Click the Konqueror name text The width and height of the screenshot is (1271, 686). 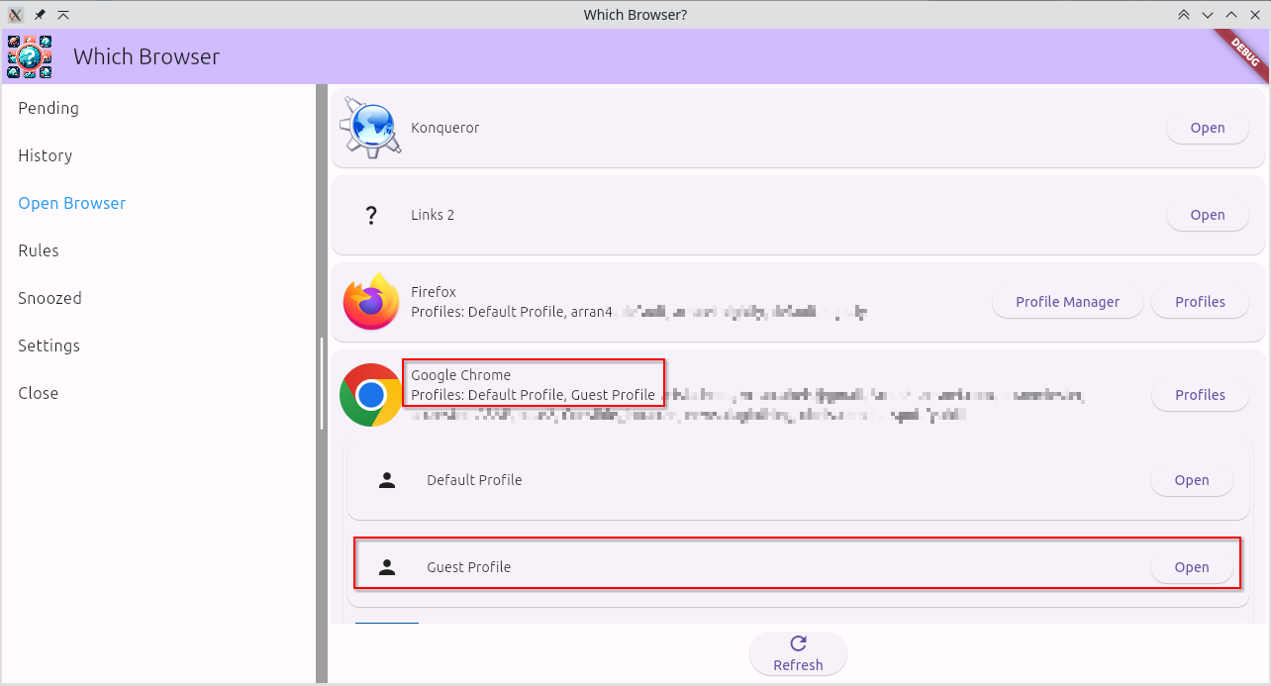[444, 128]
